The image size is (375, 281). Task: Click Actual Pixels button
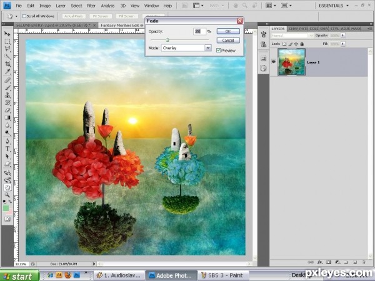pyautogui.click(x=74, y=16)
